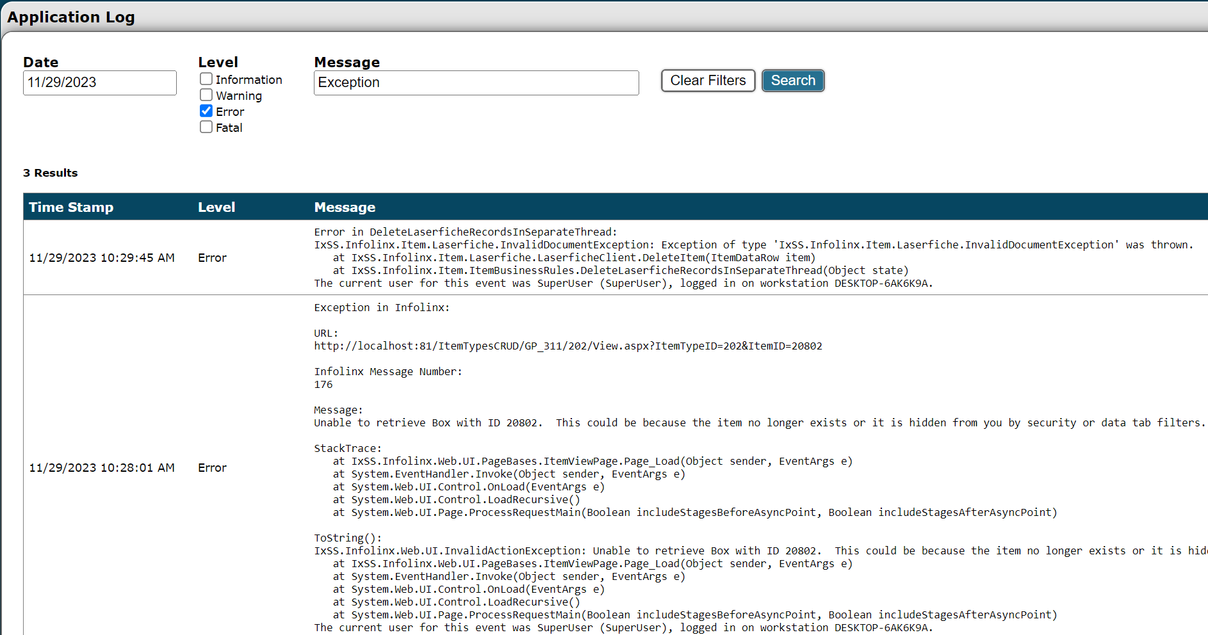1208x635 pixels.
Task: Click the Time Stamp column header
Action: (x=71, y=207)
